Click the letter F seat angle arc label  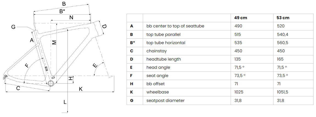coord(27,65)
